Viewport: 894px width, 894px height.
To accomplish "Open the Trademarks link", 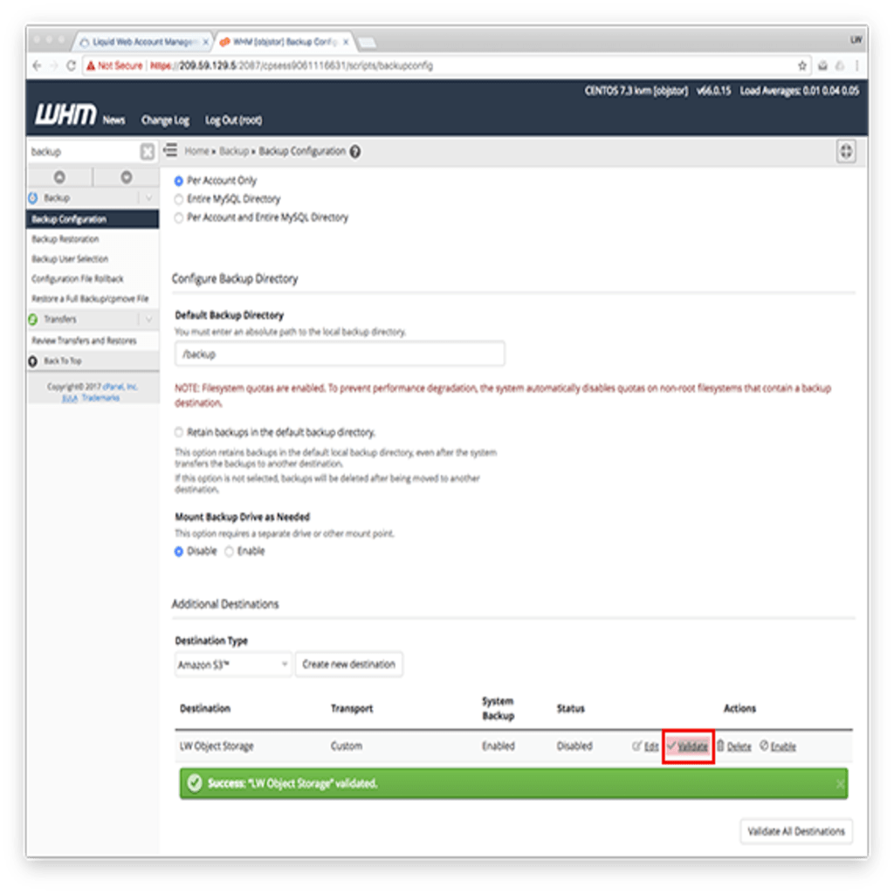I will (x=100, y=397).
